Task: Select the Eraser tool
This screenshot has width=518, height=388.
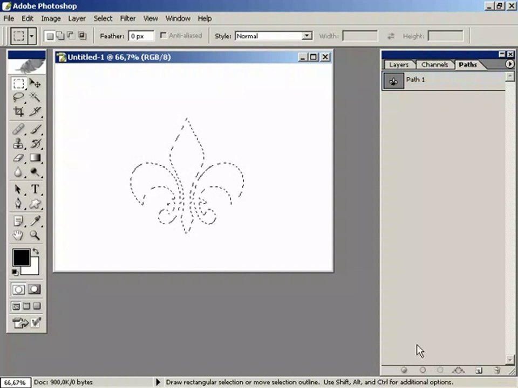Action: (x=18, y=157)
